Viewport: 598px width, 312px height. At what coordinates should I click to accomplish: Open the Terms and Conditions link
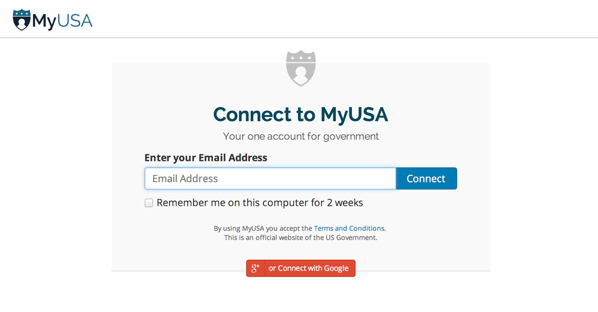pos(349,228)
